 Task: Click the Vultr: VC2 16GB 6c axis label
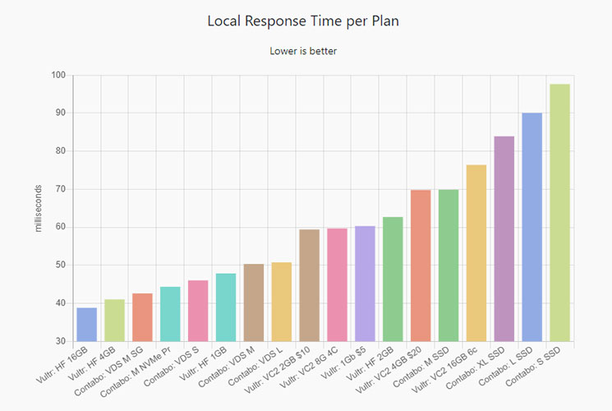tap(444, 370)
